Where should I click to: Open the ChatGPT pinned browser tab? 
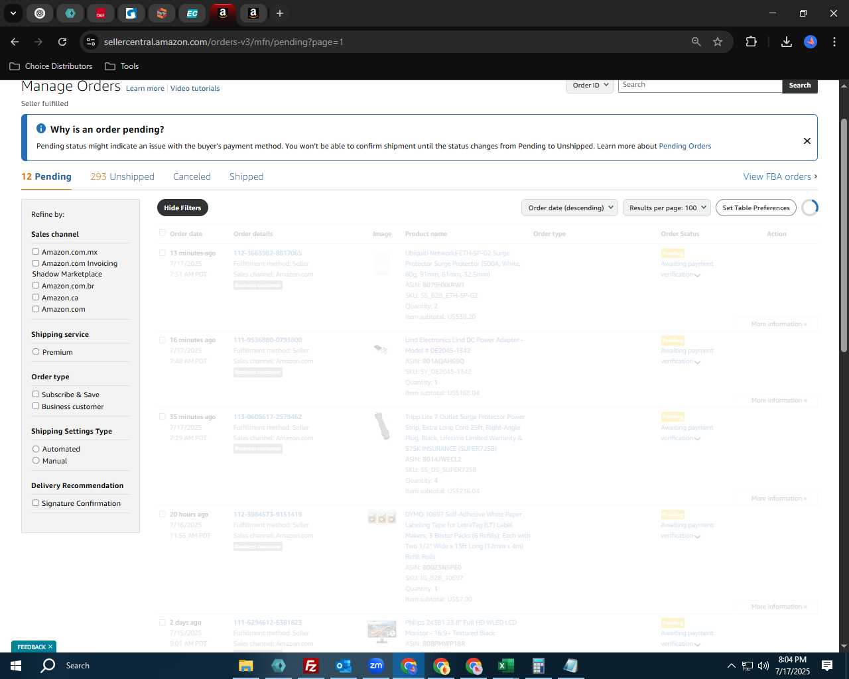tap(40, 13)
